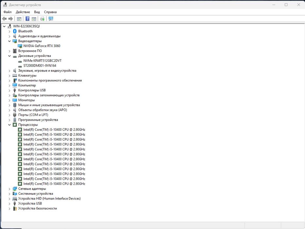This screenshot has height=229, width=305.
Task: Open the Действие menu
Action: coord(23,12)
